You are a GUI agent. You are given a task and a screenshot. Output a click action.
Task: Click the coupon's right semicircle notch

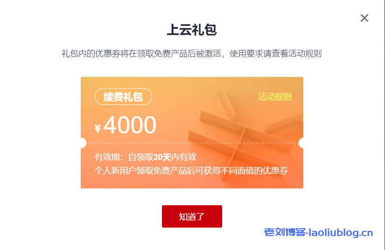[x=301, y=143]
